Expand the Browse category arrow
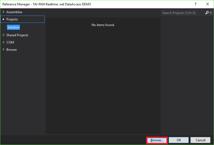Viewport: 214px width, 145px height. click(x=4, y=50)
